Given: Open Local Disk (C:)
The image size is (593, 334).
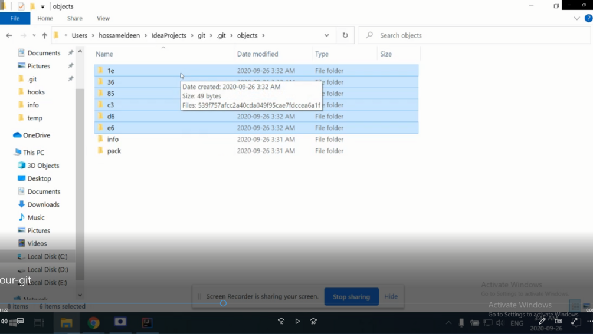Looking at the screenshot, I should tap(47, 256).
